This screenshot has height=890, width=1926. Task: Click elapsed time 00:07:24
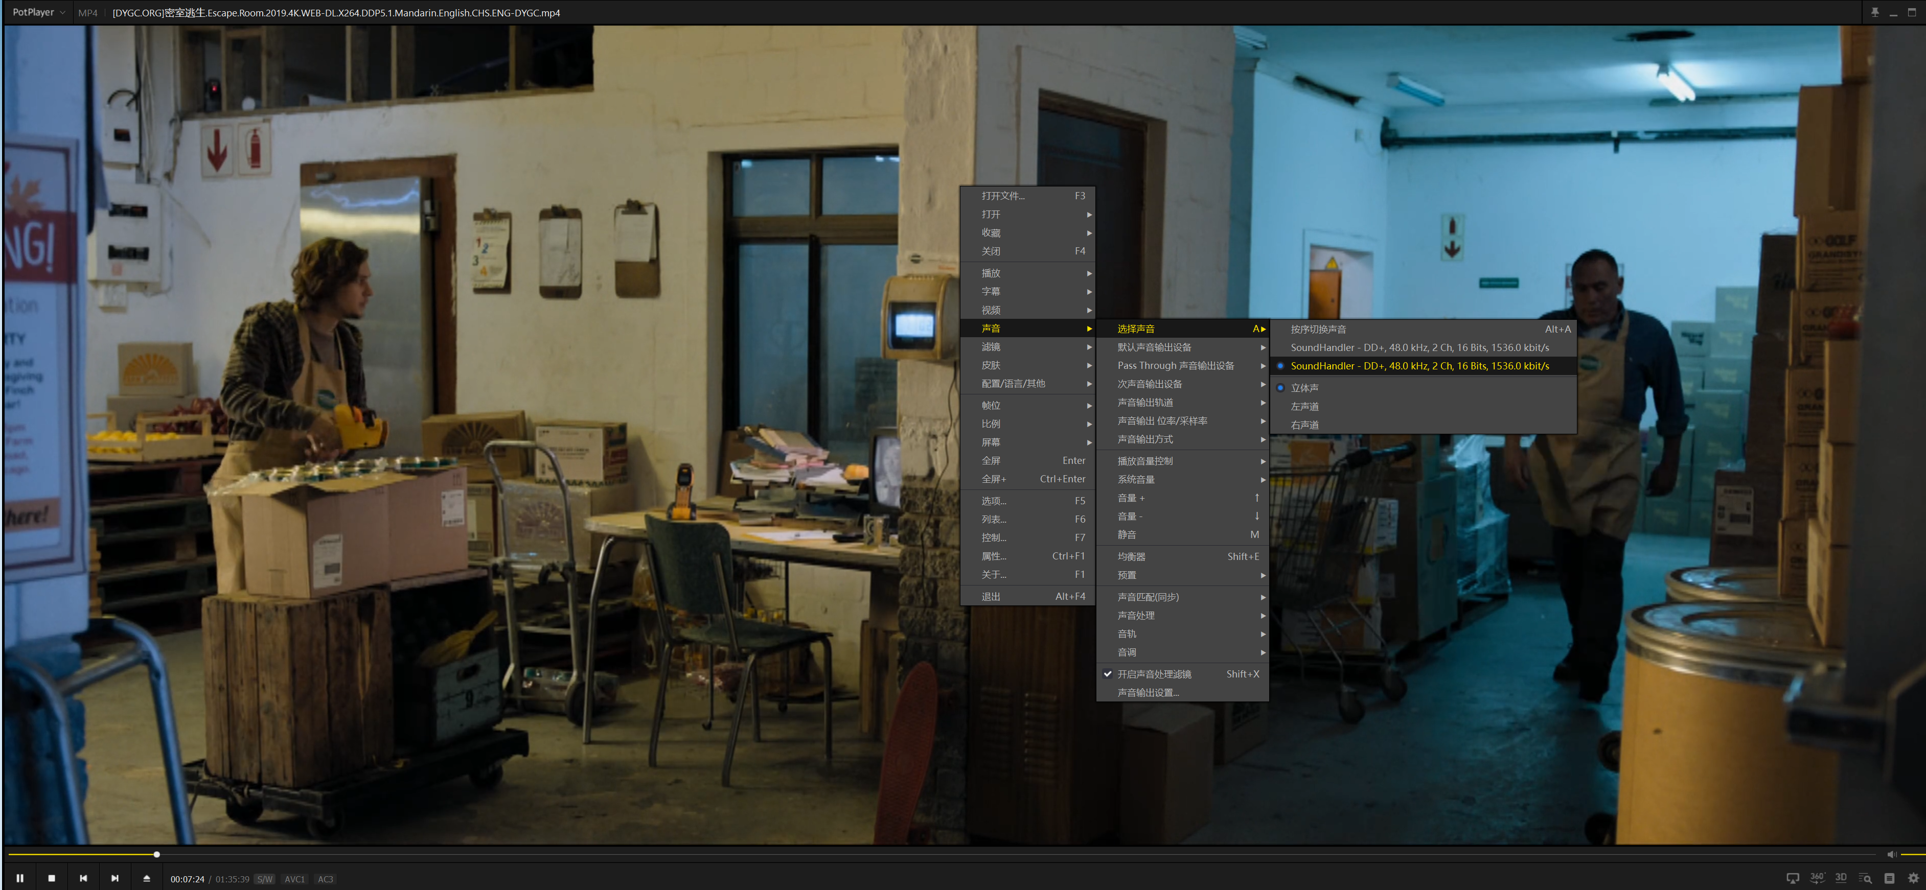[x=187, y=879]
